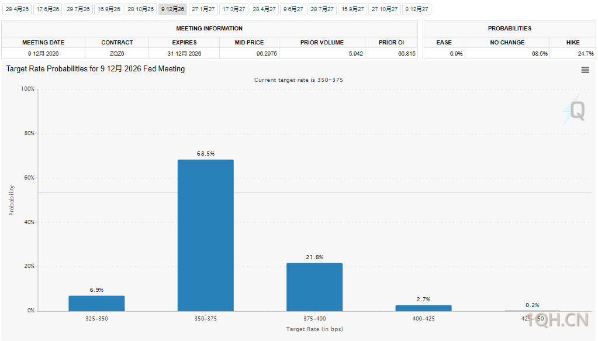The image size is (598, 341).
Task: Select the 16 9月26 meeting date tab
Action: [109, 9]
